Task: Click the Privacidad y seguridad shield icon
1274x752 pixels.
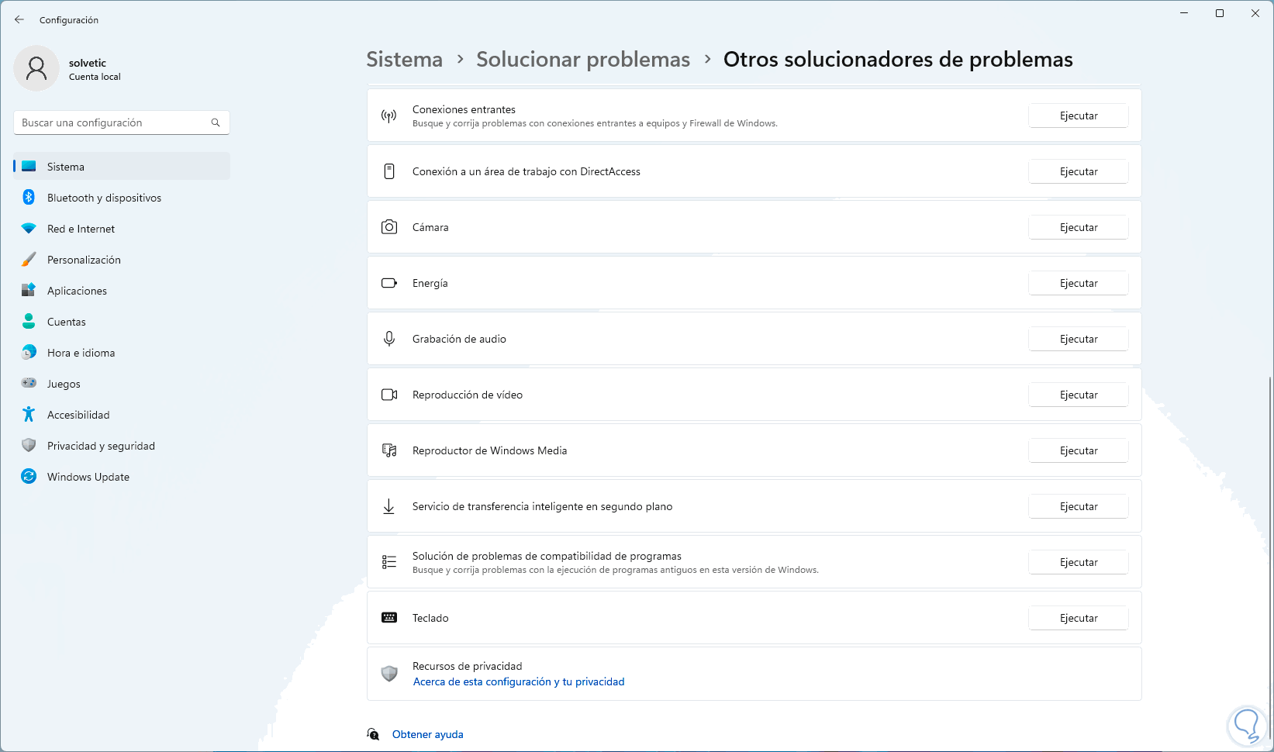Action: [29, 446]
